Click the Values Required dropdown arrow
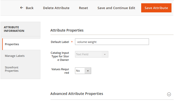Screen dimensions: 174x101 click(x=88, y=71)
